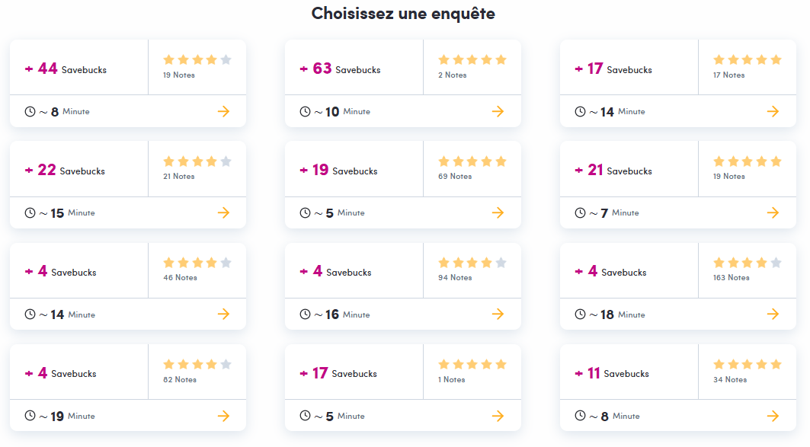Click the arrow on the 163 Notes survey card
Image resolution: width=810 pixels, height=447 pixels.
[x=773, y=314]
